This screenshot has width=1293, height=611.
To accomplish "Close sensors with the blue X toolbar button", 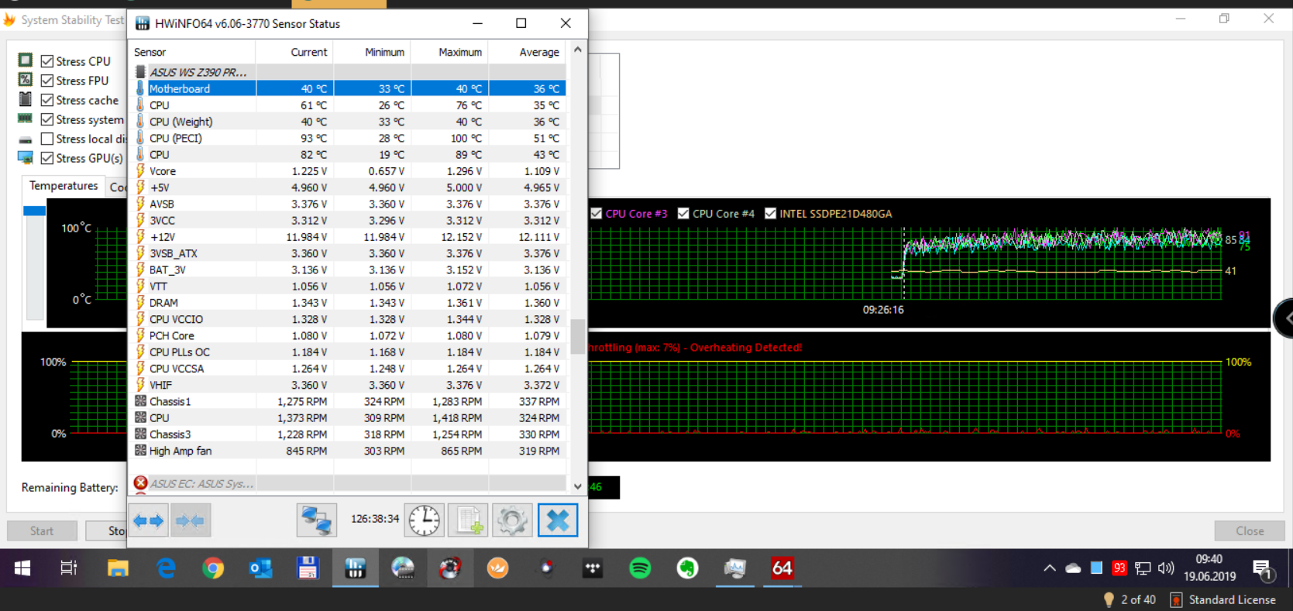I will [558, 520].
